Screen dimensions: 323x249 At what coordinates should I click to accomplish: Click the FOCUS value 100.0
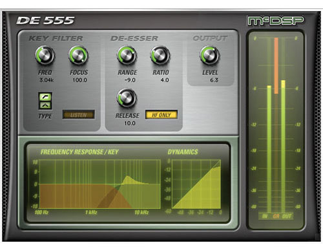(x=79, y=80)
